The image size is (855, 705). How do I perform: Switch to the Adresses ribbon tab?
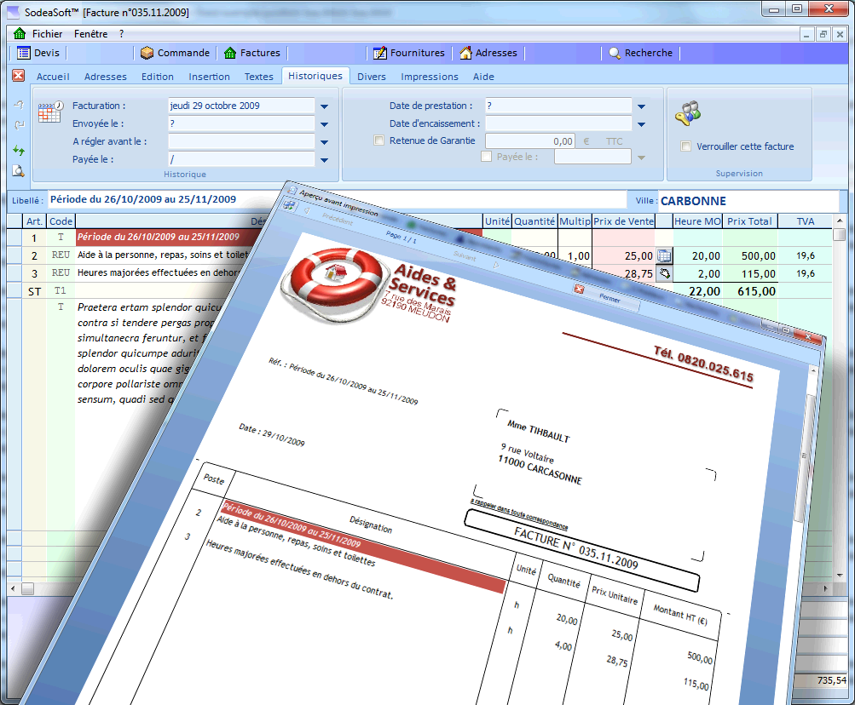pos(106,77)
